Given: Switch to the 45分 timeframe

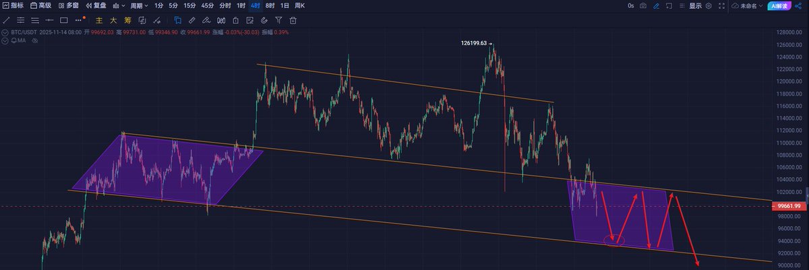Looking at the screenshot, I should tap(208, 5).
